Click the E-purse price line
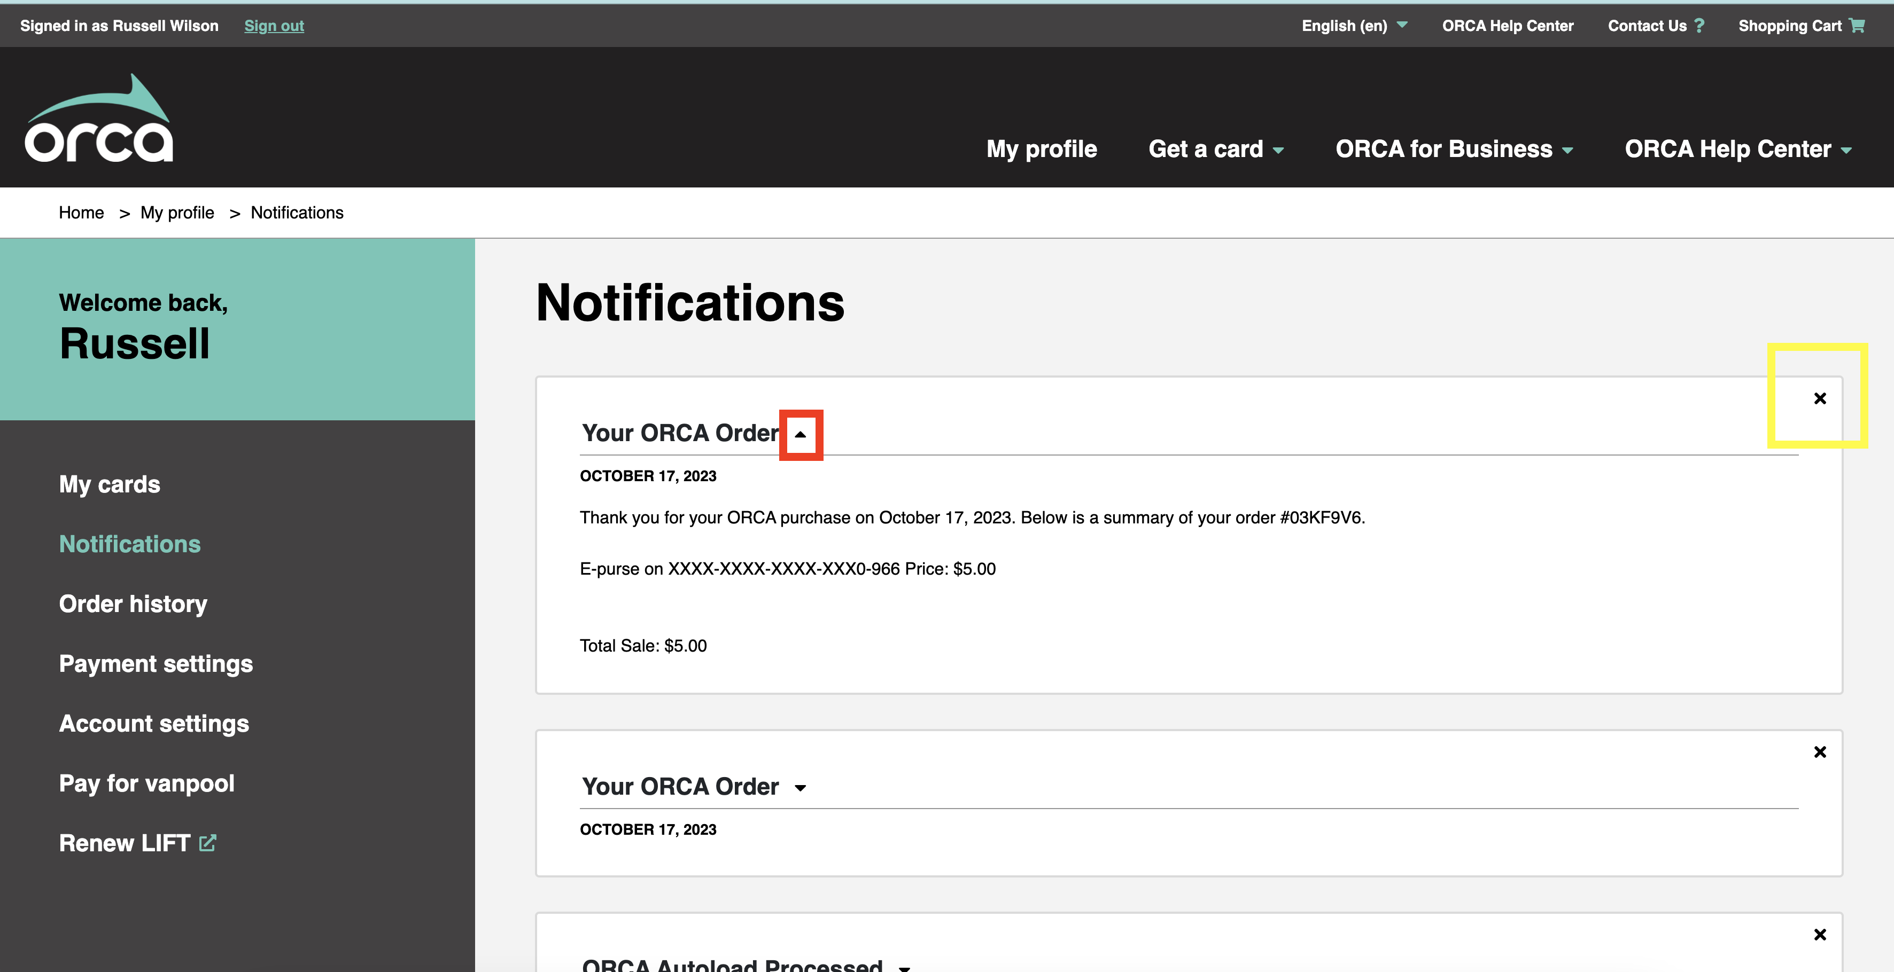1894x972 pixels. click(x=787, y=569)
